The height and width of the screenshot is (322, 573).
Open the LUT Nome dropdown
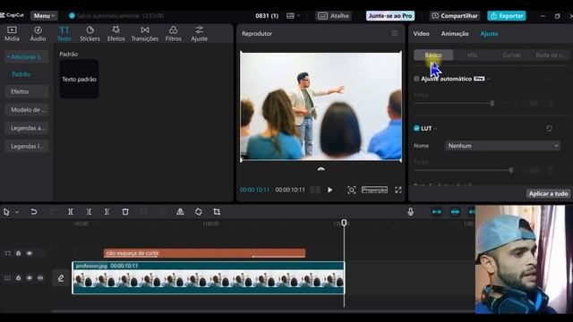coord(502,146)
